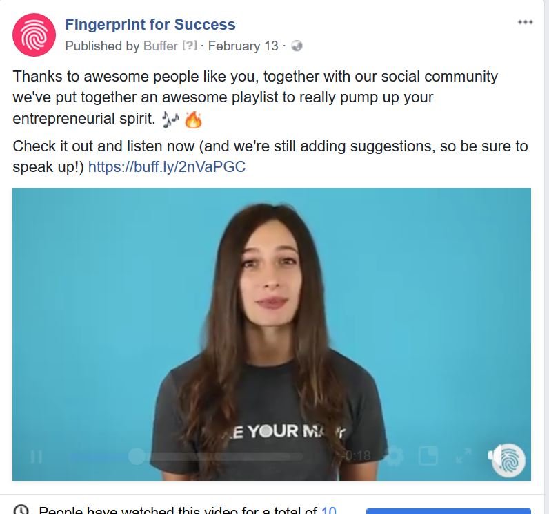549x514 pixels.
Task: Click the video progress scrubber handle
Action: coord(137,456)
